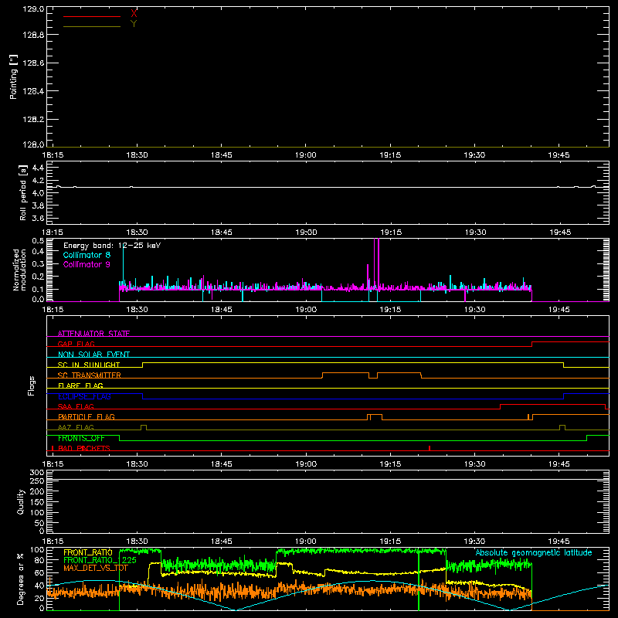Select the olive Y legend line sample

click(x=92, y=26)
